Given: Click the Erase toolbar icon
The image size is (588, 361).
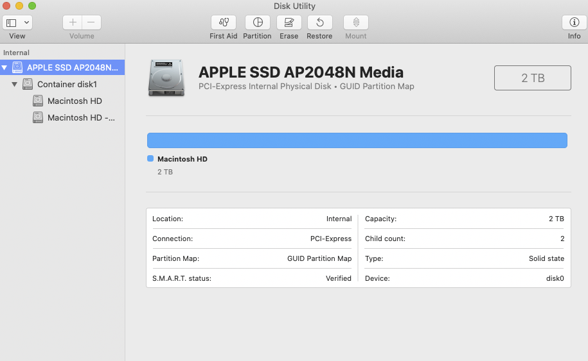Looking at the screenshot, I should pyautogui.click(x=289, y=22).
